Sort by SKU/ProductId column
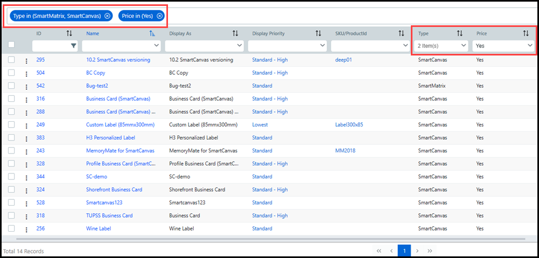 (x=401, y=33)
